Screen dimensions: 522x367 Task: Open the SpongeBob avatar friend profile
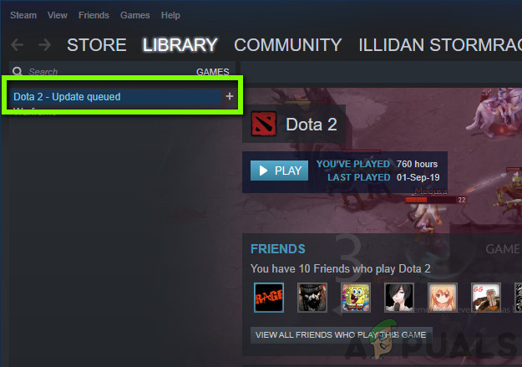point(356,298)
